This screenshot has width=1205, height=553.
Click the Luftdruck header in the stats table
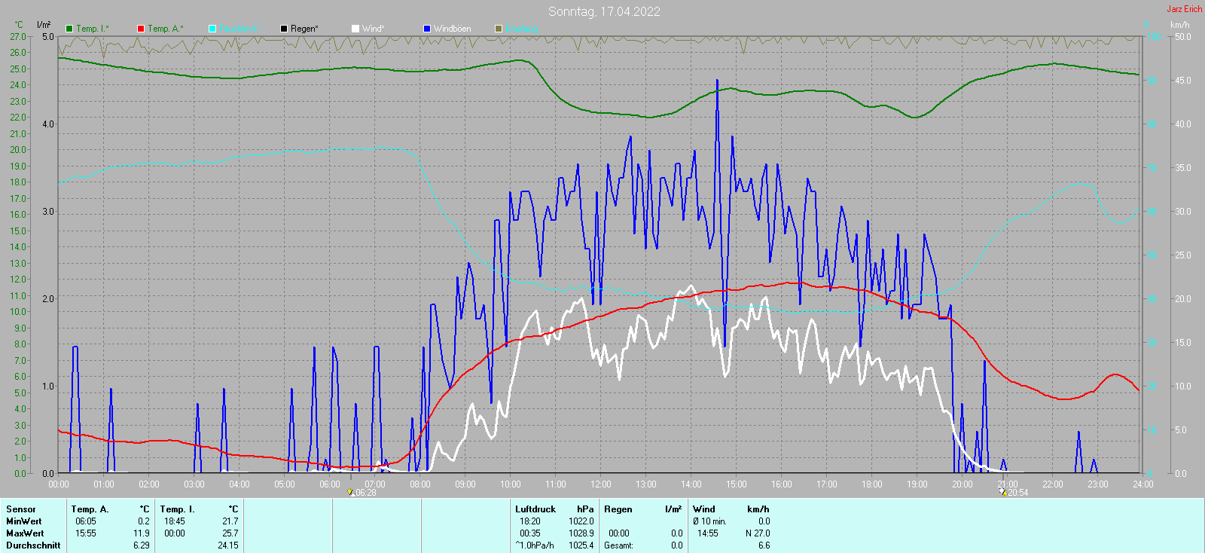535,509
